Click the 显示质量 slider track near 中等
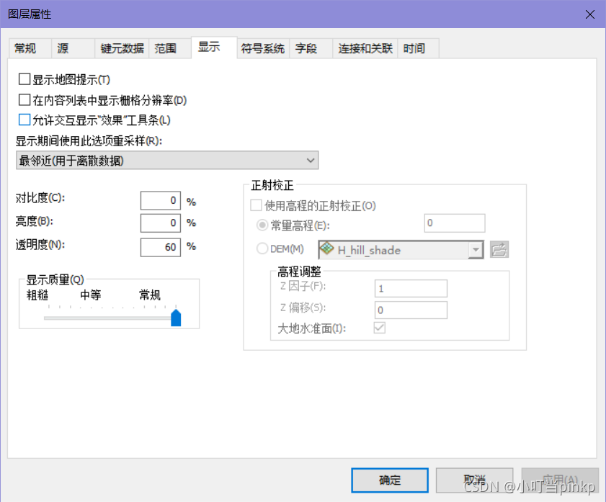Screen dimensions: 606x502 coord(91,318)
